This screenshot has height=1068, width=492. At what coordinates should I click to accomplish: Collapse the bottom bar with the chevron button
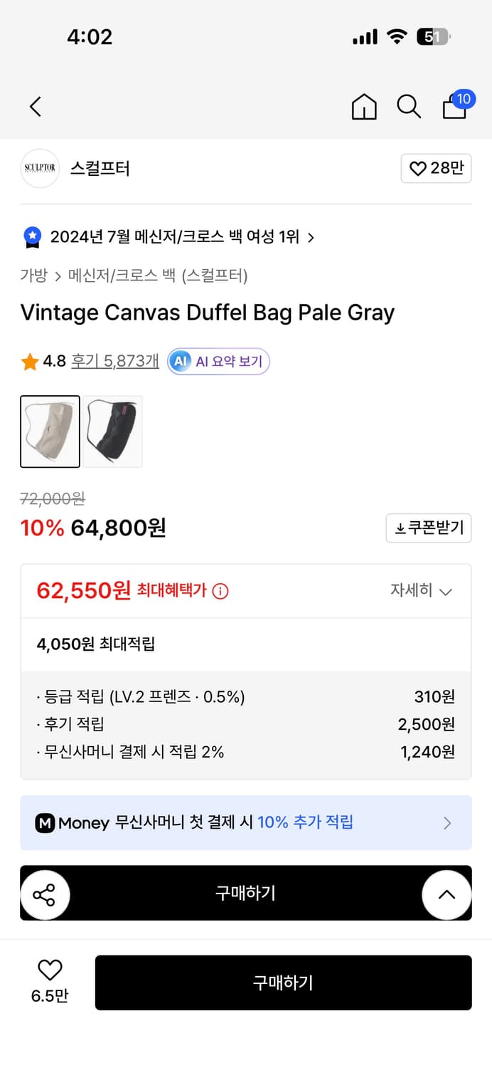447,893
